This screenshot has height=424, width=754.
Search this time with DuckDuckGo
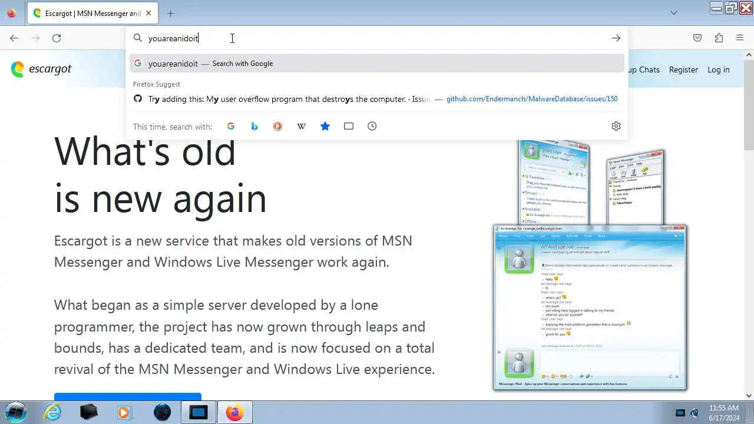[x=278, y=126]
